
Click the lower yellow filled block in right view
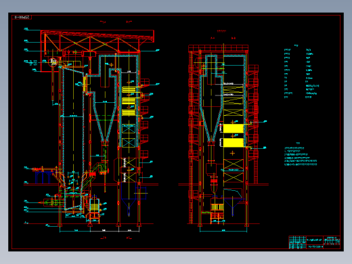pos(233,143)
